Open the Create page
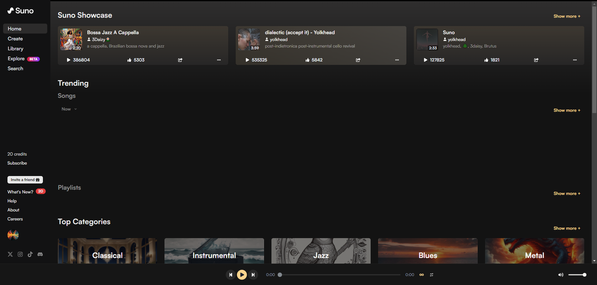The width and height of the screenshot is (597, 285). 15,39
